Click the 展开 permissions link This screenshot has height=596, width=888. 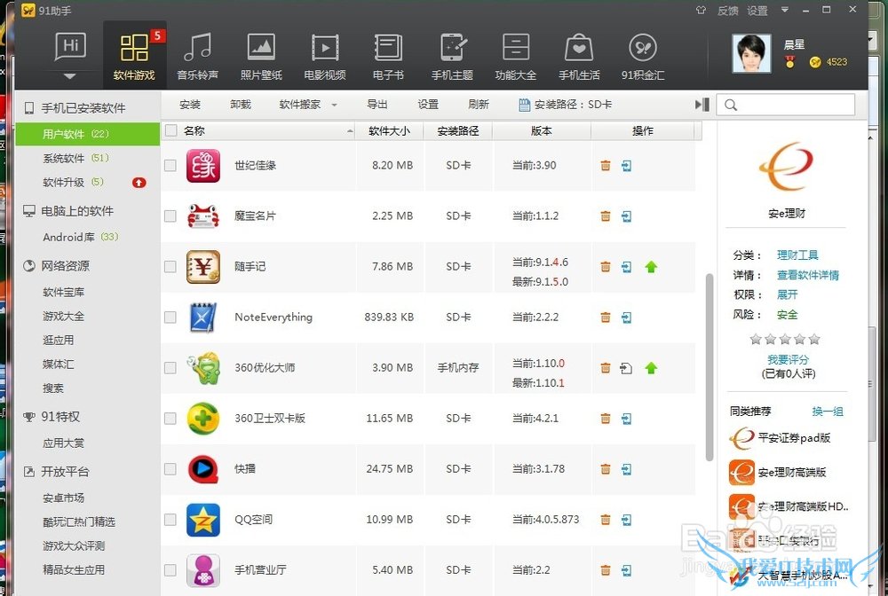pyautogui.click(x=787, y=294)
